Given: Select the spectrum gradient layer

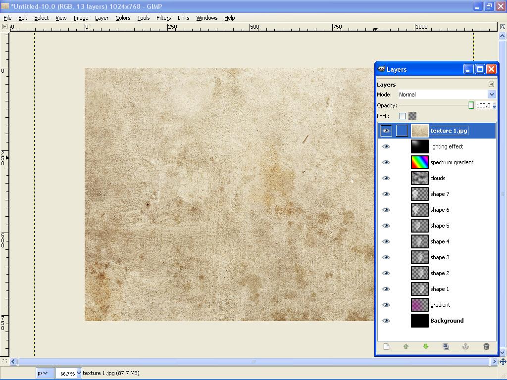Looking at the screenshot, I should pyautogui.click(x=437, y=162).
